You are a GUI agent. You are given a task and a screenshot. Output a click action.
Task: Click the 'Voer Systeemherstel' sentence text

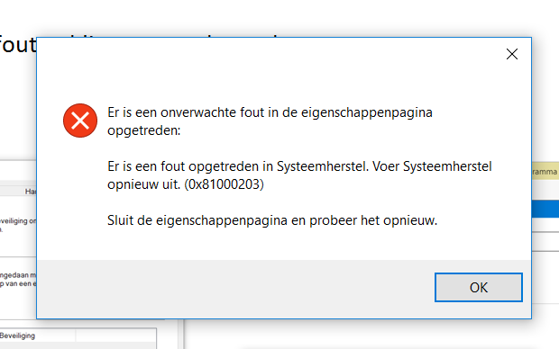432,166
